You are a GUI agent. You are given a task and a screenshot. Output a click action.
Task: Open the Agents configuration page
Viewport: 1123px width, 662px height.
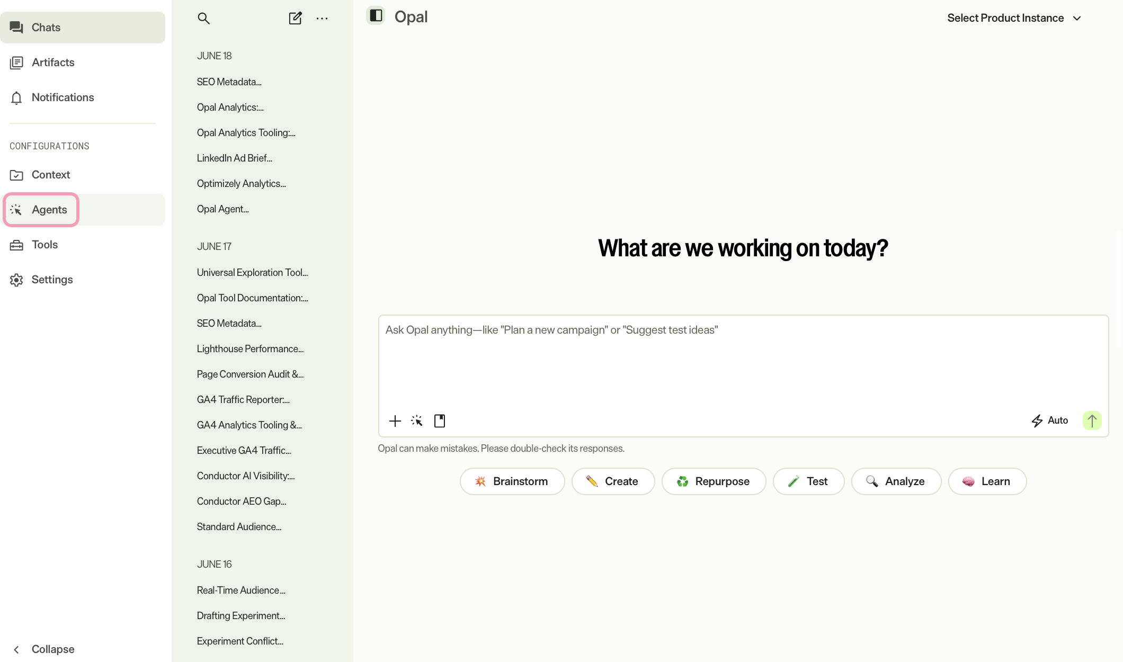83,210
